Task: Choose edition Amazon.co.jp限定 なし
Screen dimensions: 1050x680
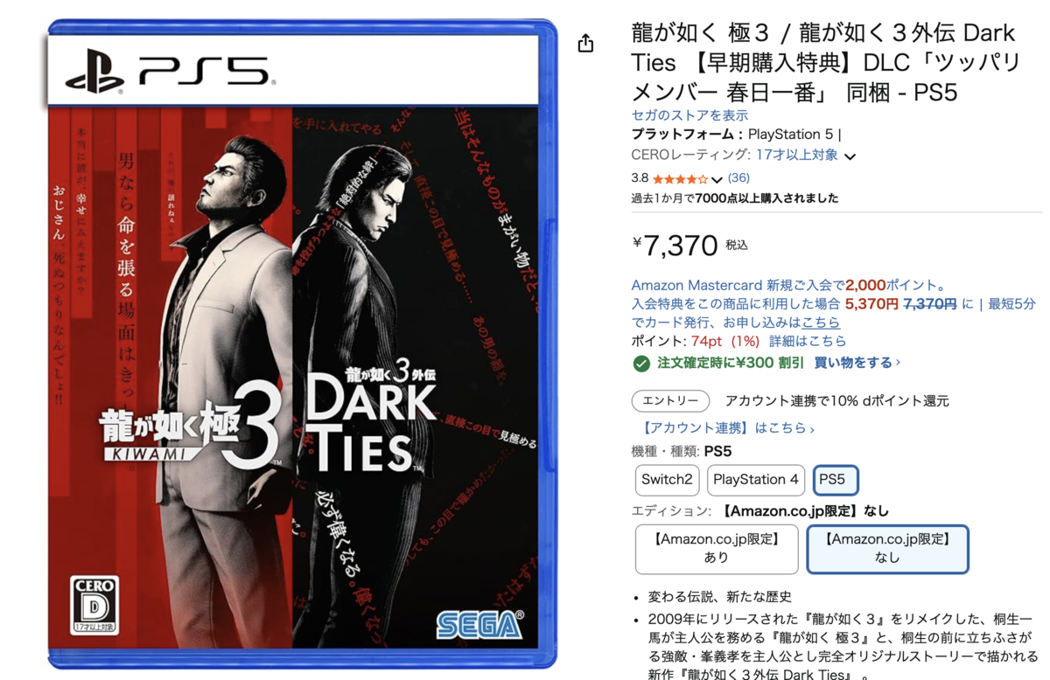Action: [887, 549]
